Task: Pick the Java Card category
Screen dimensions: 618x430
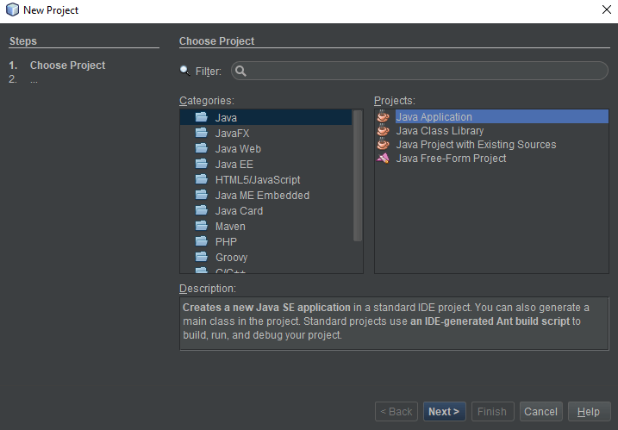Action: point(265,211)
